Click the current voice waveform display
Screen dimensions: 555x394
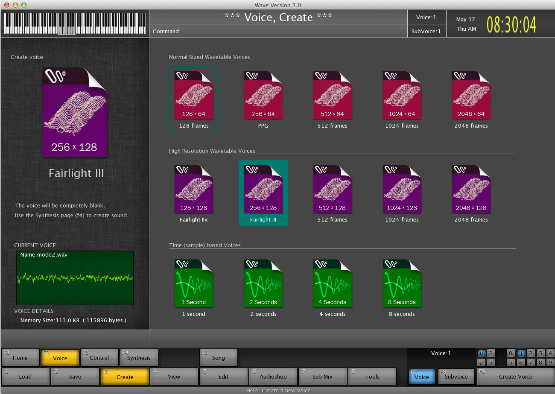[x=75, y=278]
